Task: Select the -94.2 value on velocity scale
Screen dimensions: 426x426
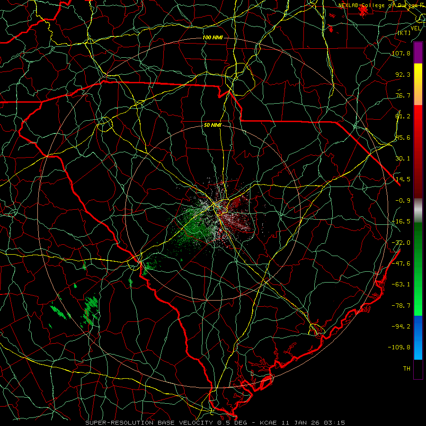Action: [401, 327]
